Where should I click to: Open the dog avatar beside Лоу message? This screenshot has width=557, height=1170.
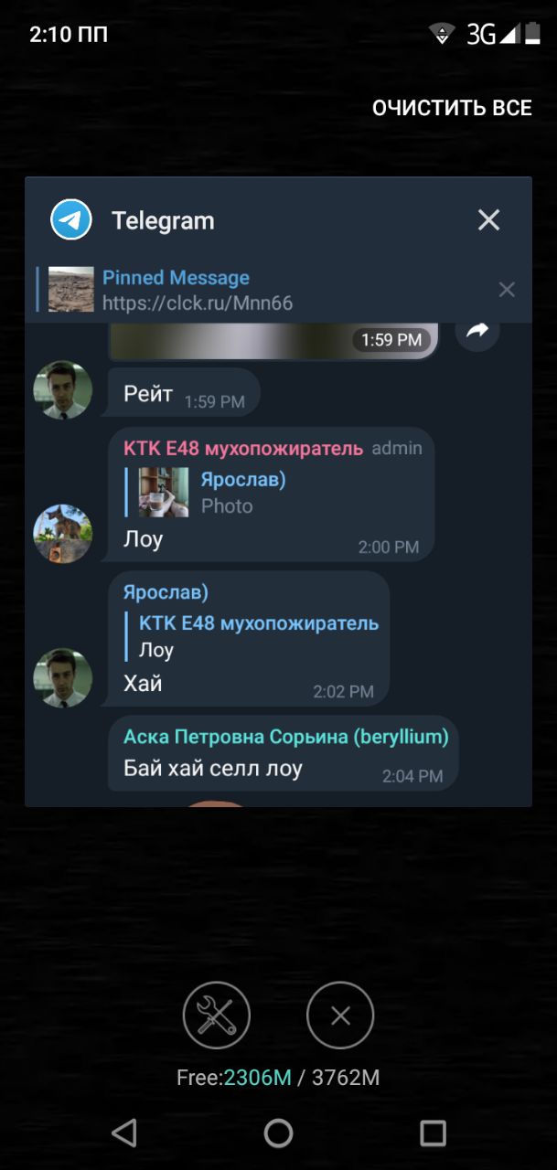tap(63, 534)
